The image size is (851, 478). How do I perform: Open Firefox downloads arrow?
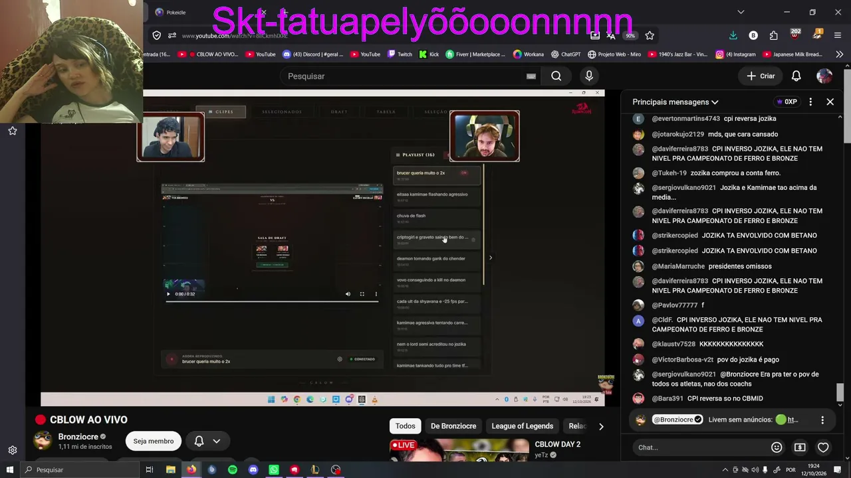(733, 35)
